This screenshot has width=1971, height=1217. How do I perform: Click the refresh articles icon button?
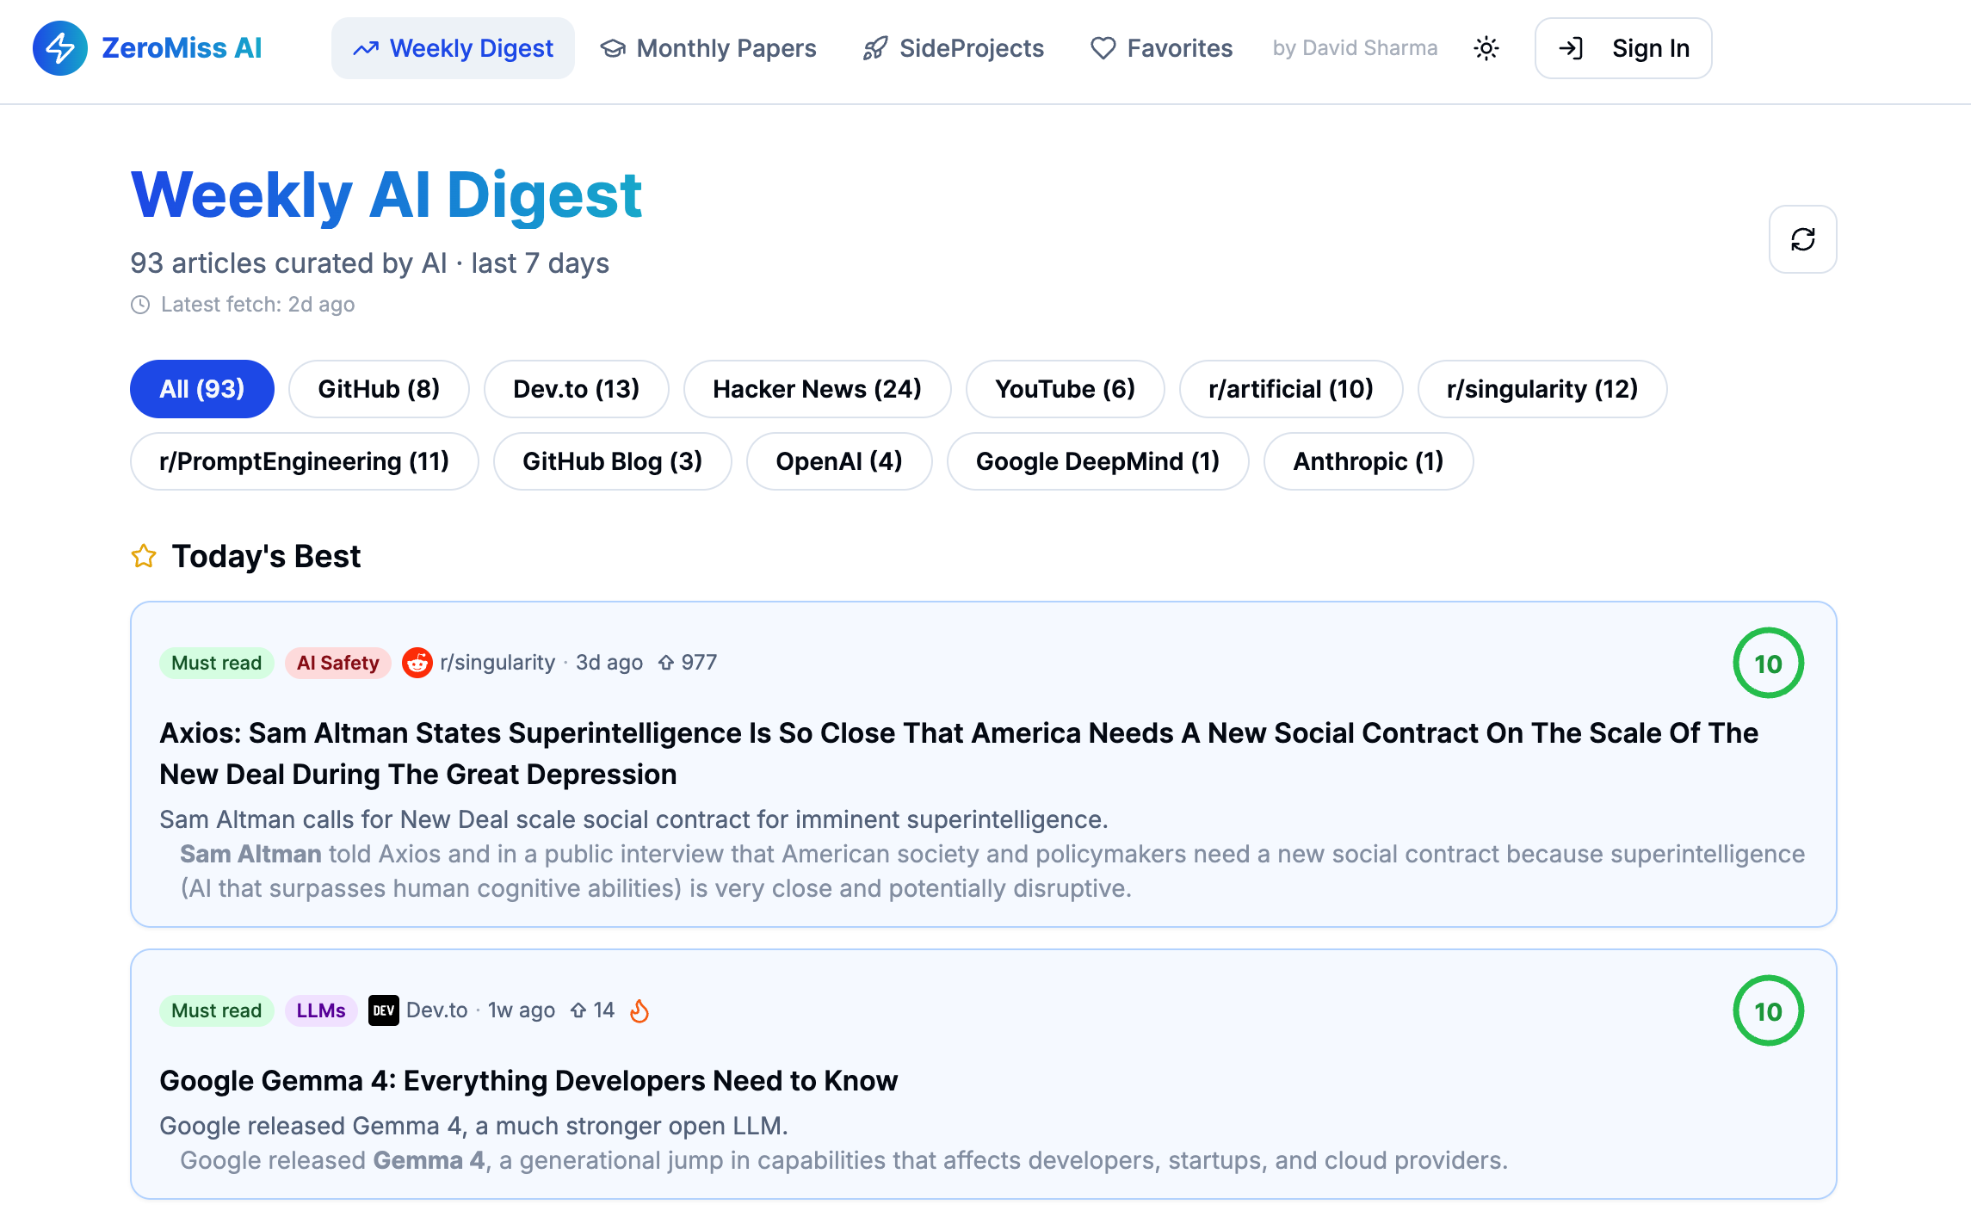point(1802,239)
